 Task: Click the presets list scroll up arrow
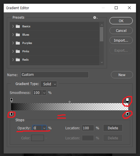pyautogui.click(x=102, y=25)
